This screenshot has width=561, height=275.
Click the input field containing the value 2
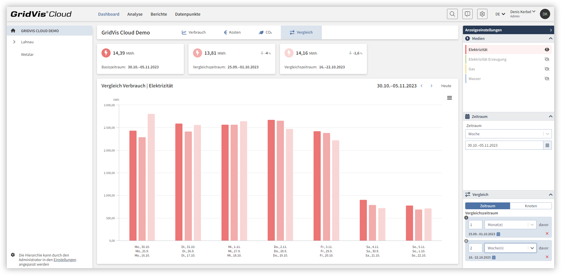coord(475,248)
